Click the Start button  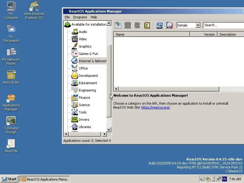pyautogui.click(x=9, y=179)
